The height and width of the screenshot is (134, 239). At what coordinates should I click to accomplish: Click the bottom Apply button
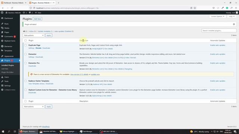[x=49, y=107]
